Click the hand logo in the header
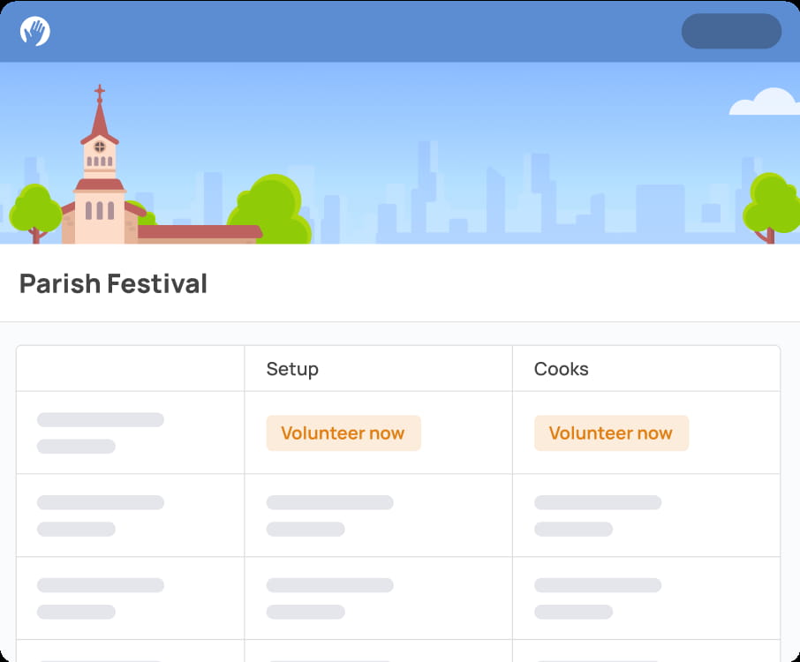Image resolution: width=800 pixels, height=662 pixels. click(35, 31)
